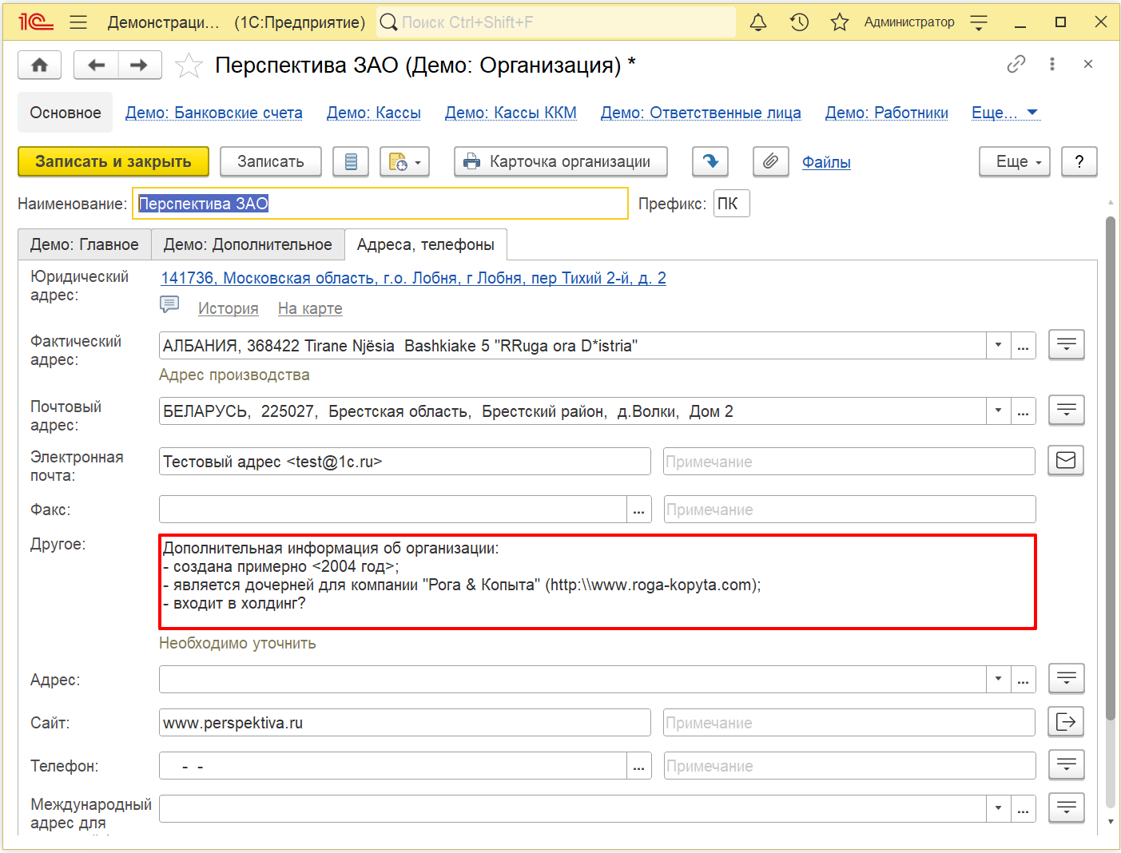Image resolution: width=1121 pixels, height=853 pixels.
Task: Expand the create-based-on dropdown button
Action: click(405, 161)
